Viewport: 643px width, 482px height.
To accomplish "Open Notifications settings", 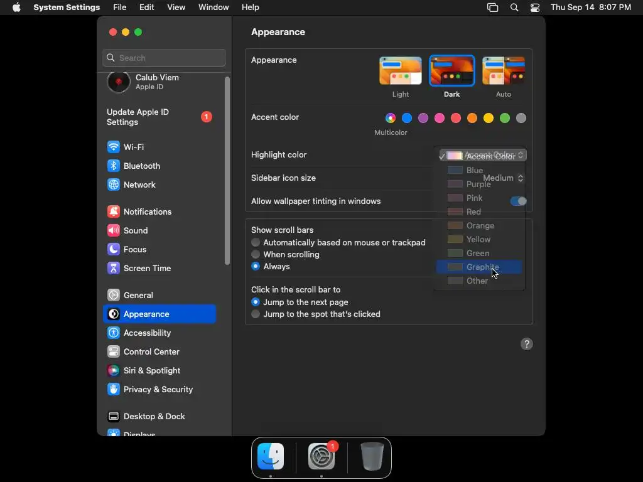I will click(159, 212).
